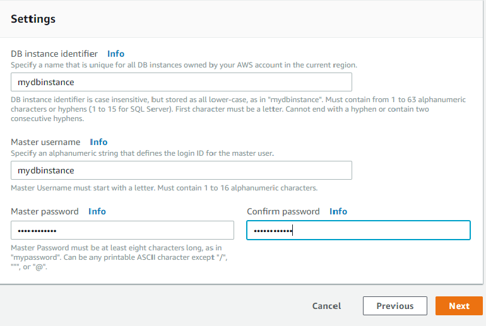Open Info link next to Confirm password
The width and height of the screenshot is (486, 326).
point(338,211)
